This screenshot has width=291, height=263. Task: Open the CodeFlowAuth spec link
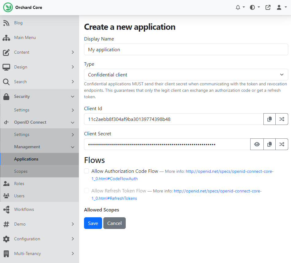[x=182, y=175]
